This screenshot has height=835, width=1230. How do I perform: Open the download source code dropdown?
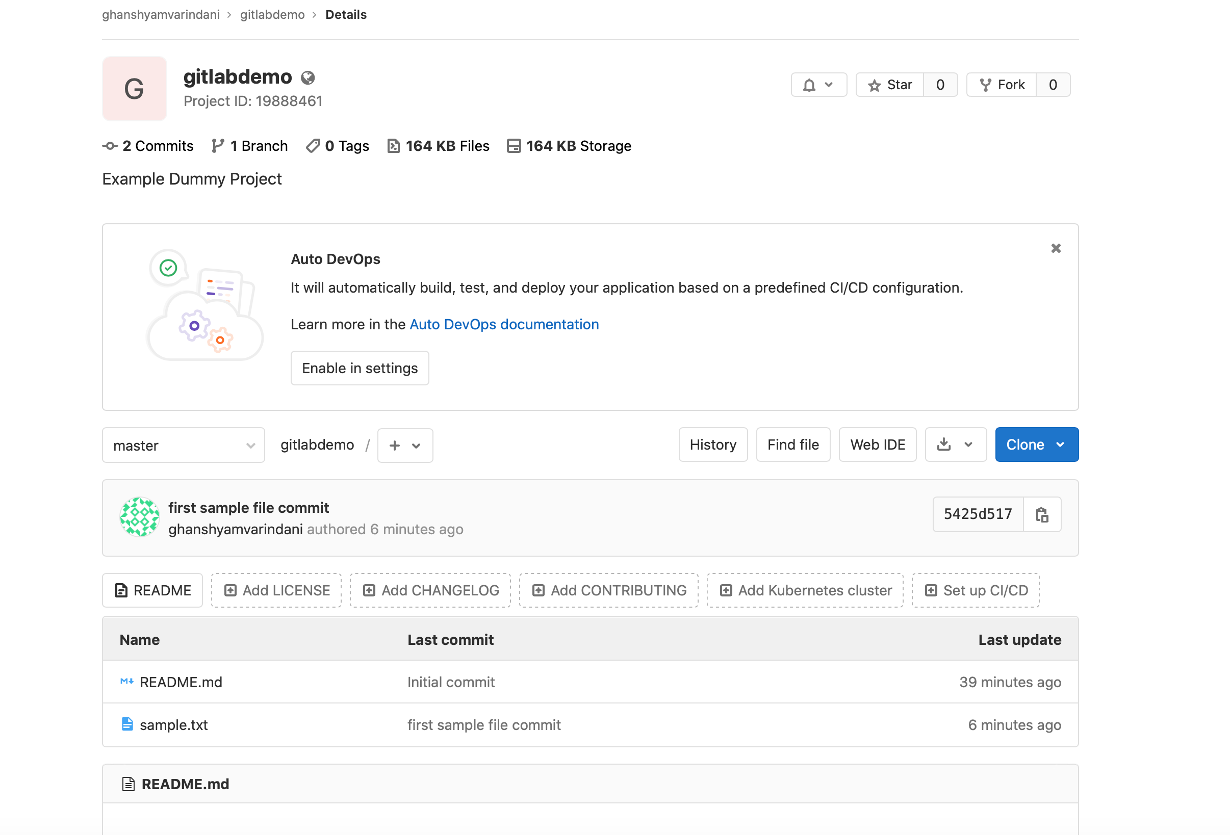pyautogui.click(x=955, y=445)
